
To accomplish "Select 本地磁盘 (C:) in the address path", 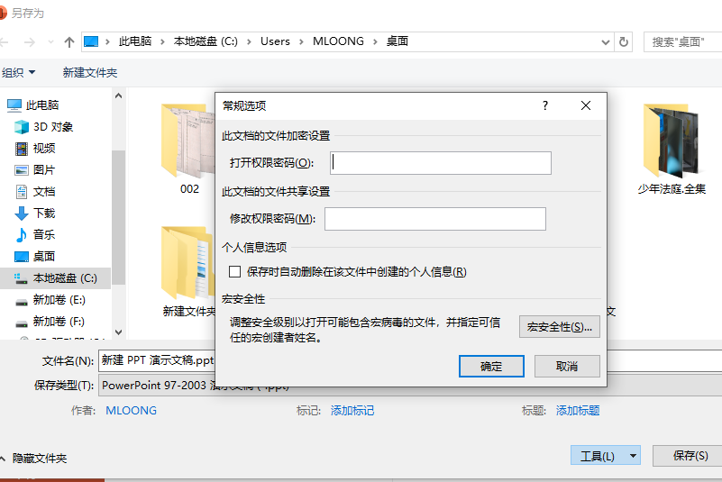I will pyautogui.click(x=206, y=41).
